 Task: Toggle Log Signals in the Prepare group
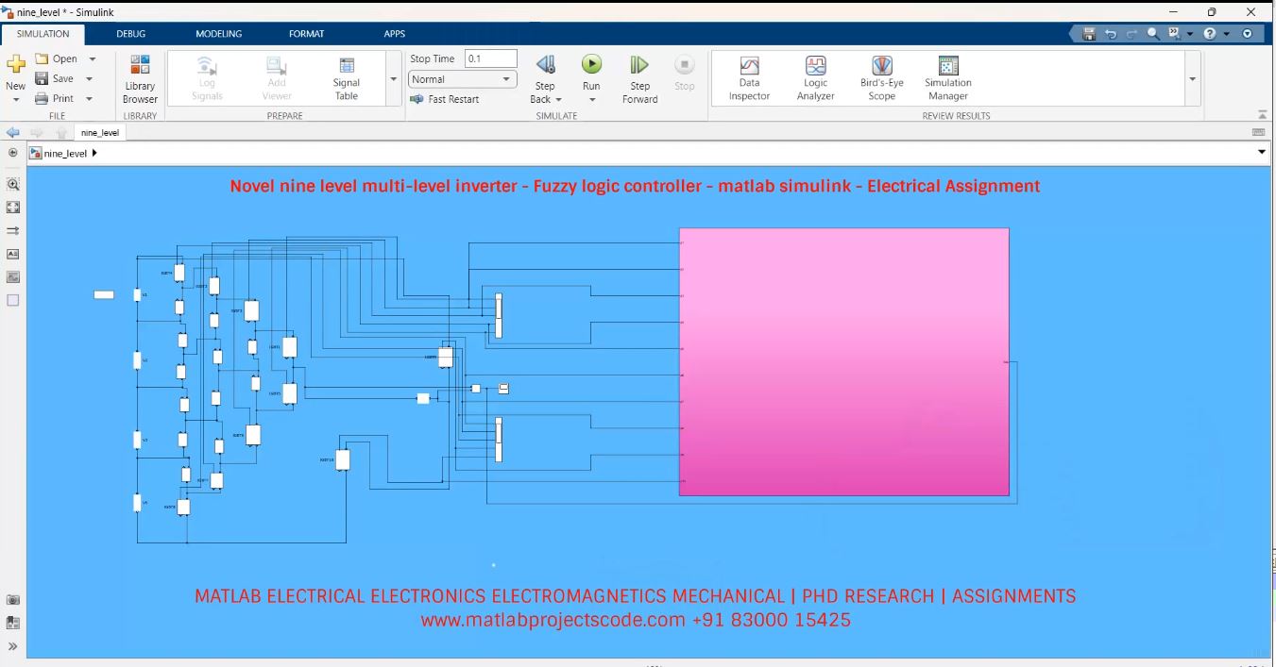point(205,78)
